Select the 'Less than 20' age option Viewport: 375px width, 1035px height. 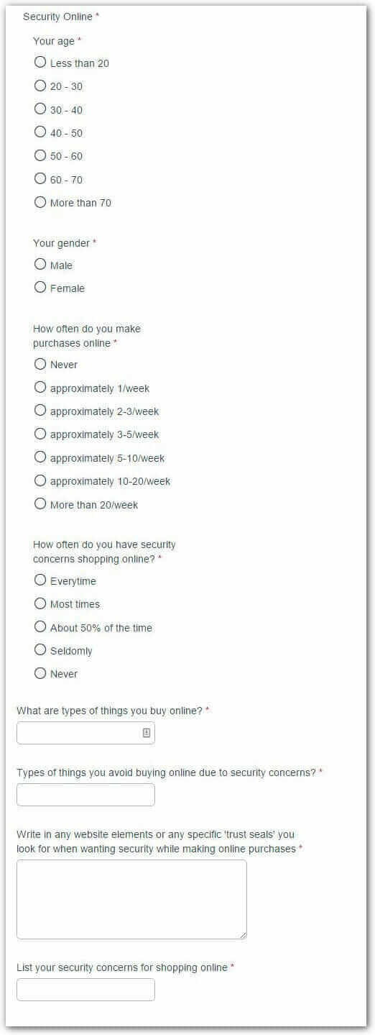(x=40, y=63)
